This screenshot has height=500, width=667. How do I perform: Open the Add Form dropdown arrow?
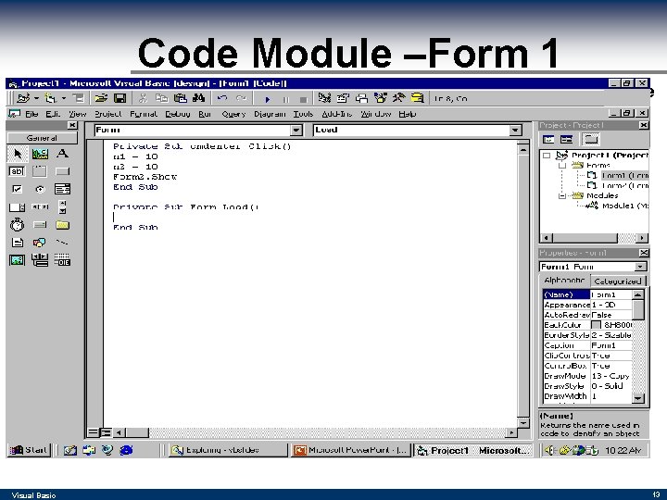(x=64, y=99)
